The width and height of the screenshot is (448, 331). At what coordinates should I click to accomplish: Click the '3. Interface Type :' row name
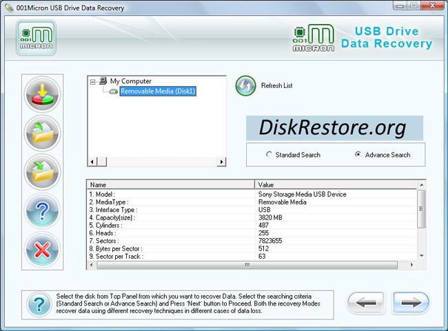tap(113, 210)
